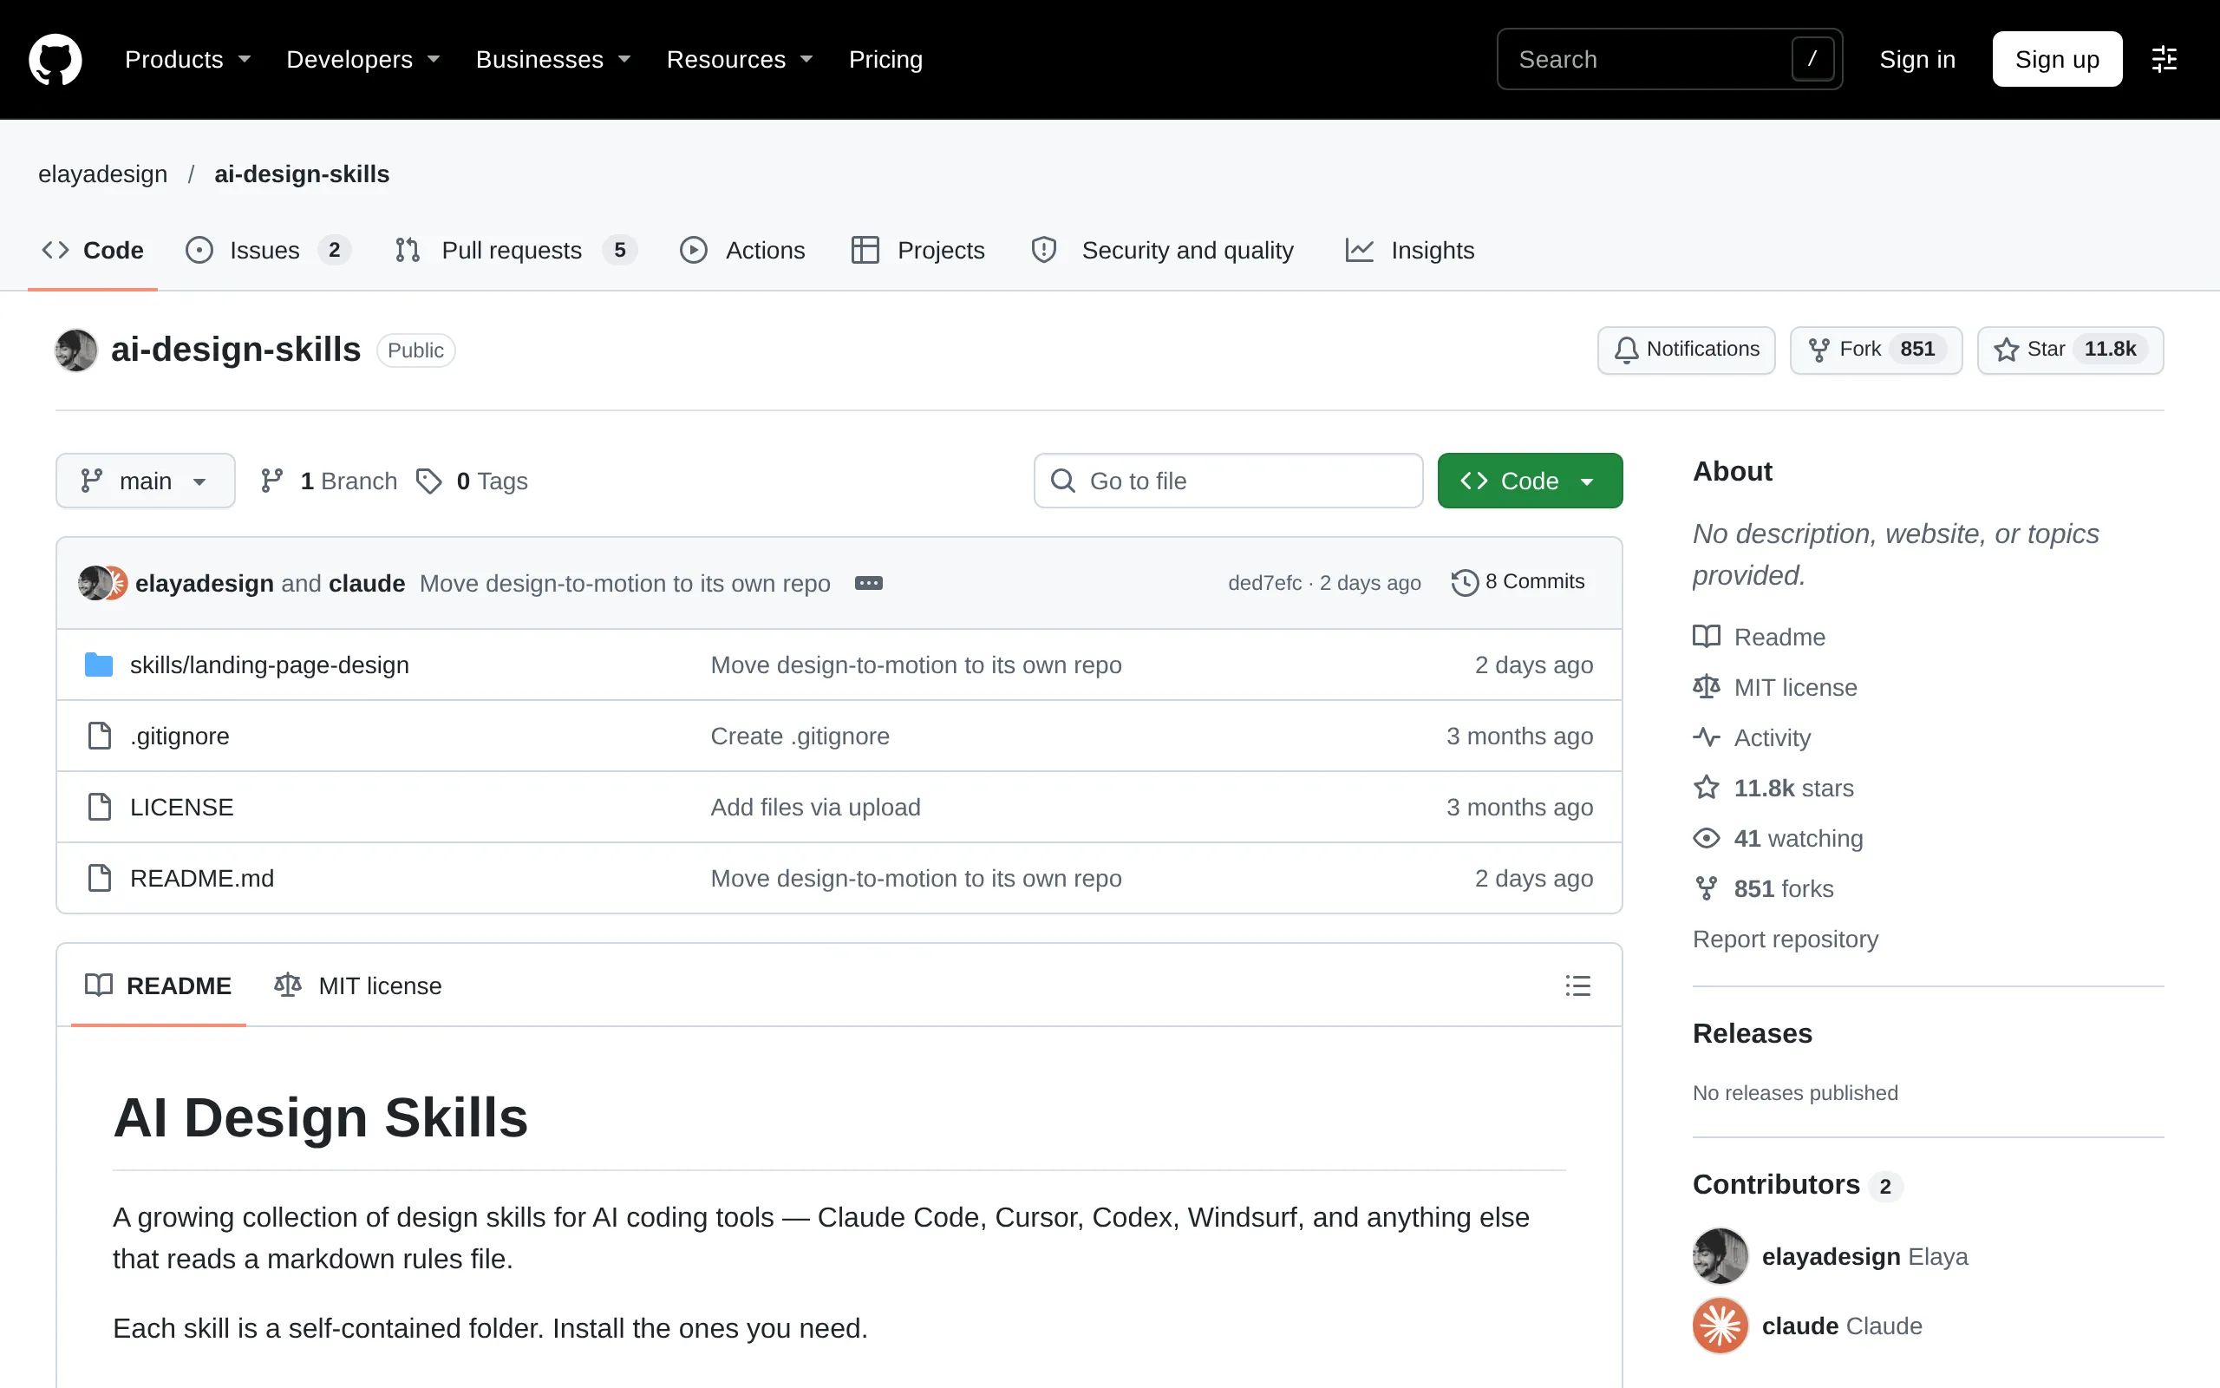Open 41 watching eye link
The height and width of the screenshot is (1388, 2220).
click(1778, 838)
